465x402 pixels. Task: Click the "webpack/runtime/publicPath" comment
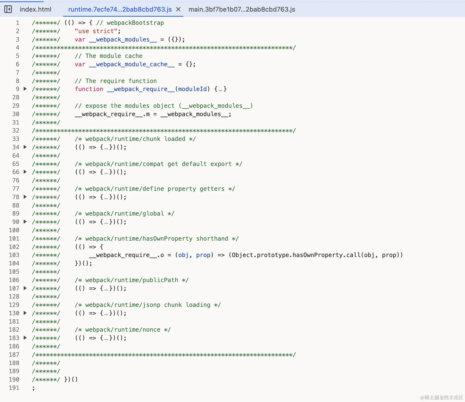click(x=132, y=280)
